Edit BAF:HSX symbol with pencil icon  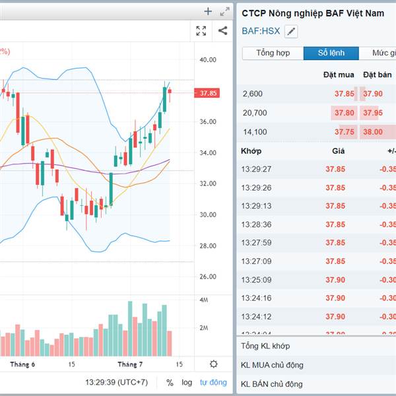291,31
